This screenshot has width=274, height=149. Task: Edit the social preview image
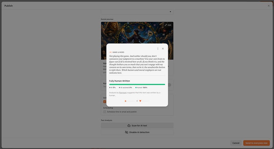click(168, 25)
